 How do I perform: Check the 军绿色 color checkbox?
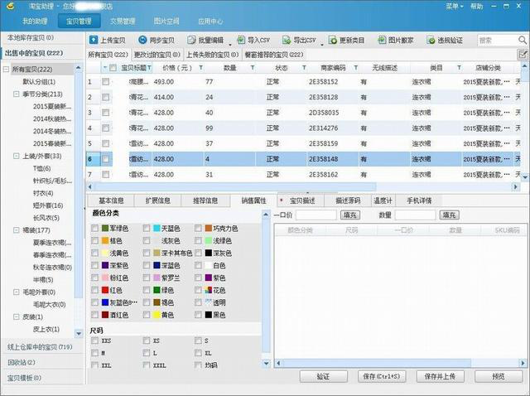[x=95, y=228]
